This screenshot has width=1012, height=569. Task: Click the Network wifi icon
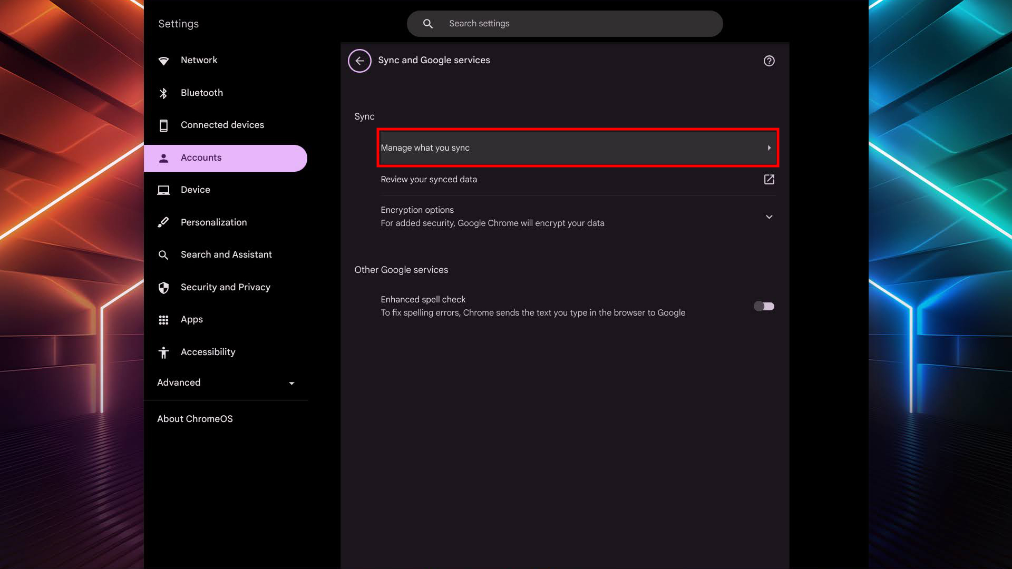point(163,61)
